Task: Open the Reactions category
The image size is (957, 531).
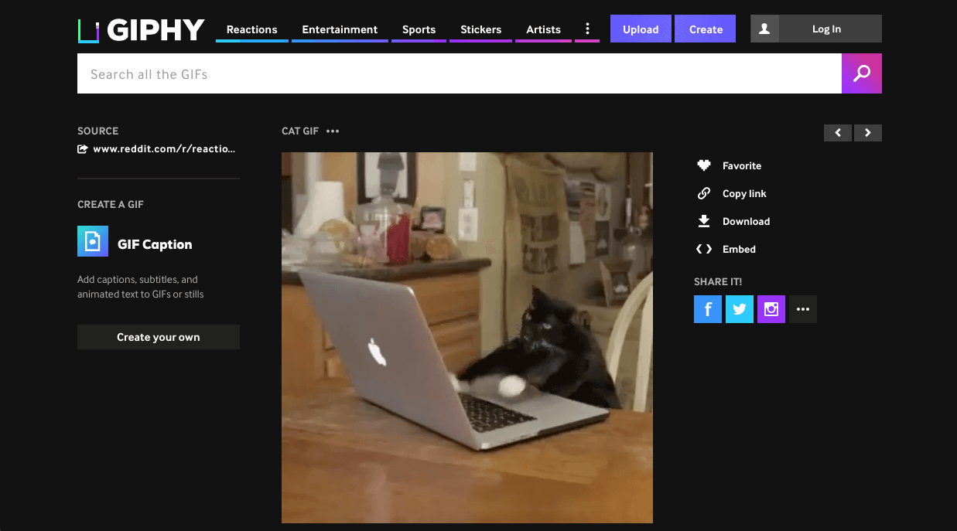Action: click(252, 29)
